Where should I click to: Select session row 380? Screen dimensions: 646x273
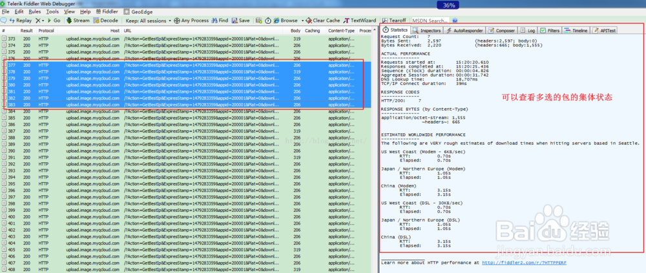[x=185, y=85]
